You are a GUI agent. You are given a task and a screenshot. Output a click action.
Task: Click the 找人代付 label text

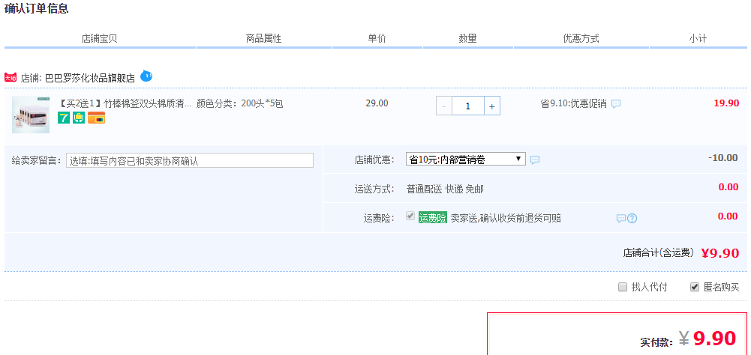click(650, 287)
